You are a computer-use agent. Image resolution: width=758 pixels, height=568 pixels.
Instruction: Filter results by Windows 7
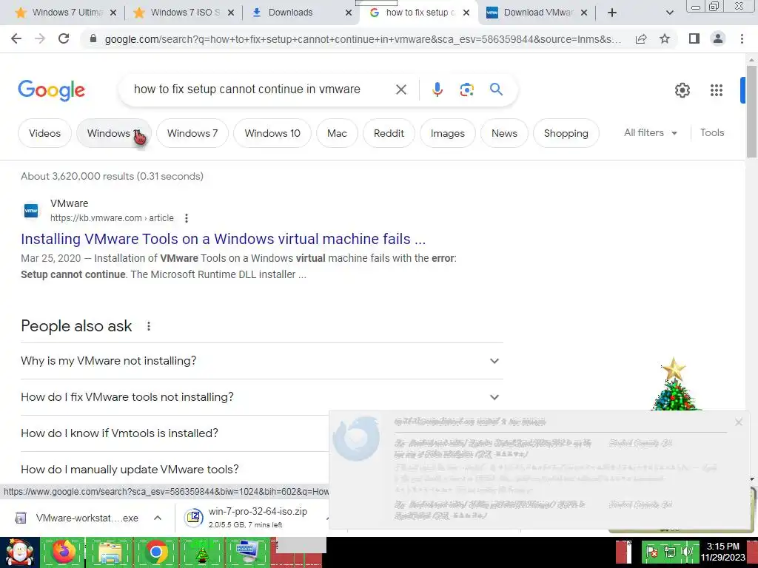[192, 133]
